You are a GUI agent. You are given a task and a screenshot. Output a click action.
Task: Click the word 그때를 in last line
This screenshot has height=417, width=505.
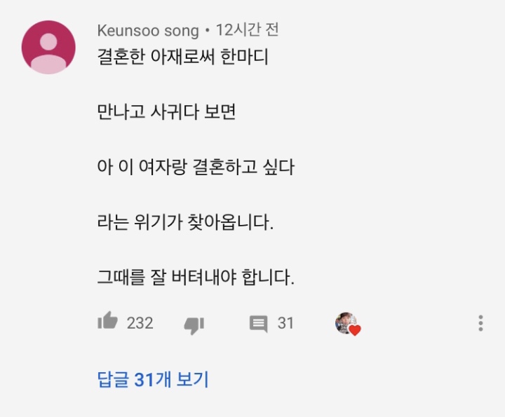click(121, 278)
